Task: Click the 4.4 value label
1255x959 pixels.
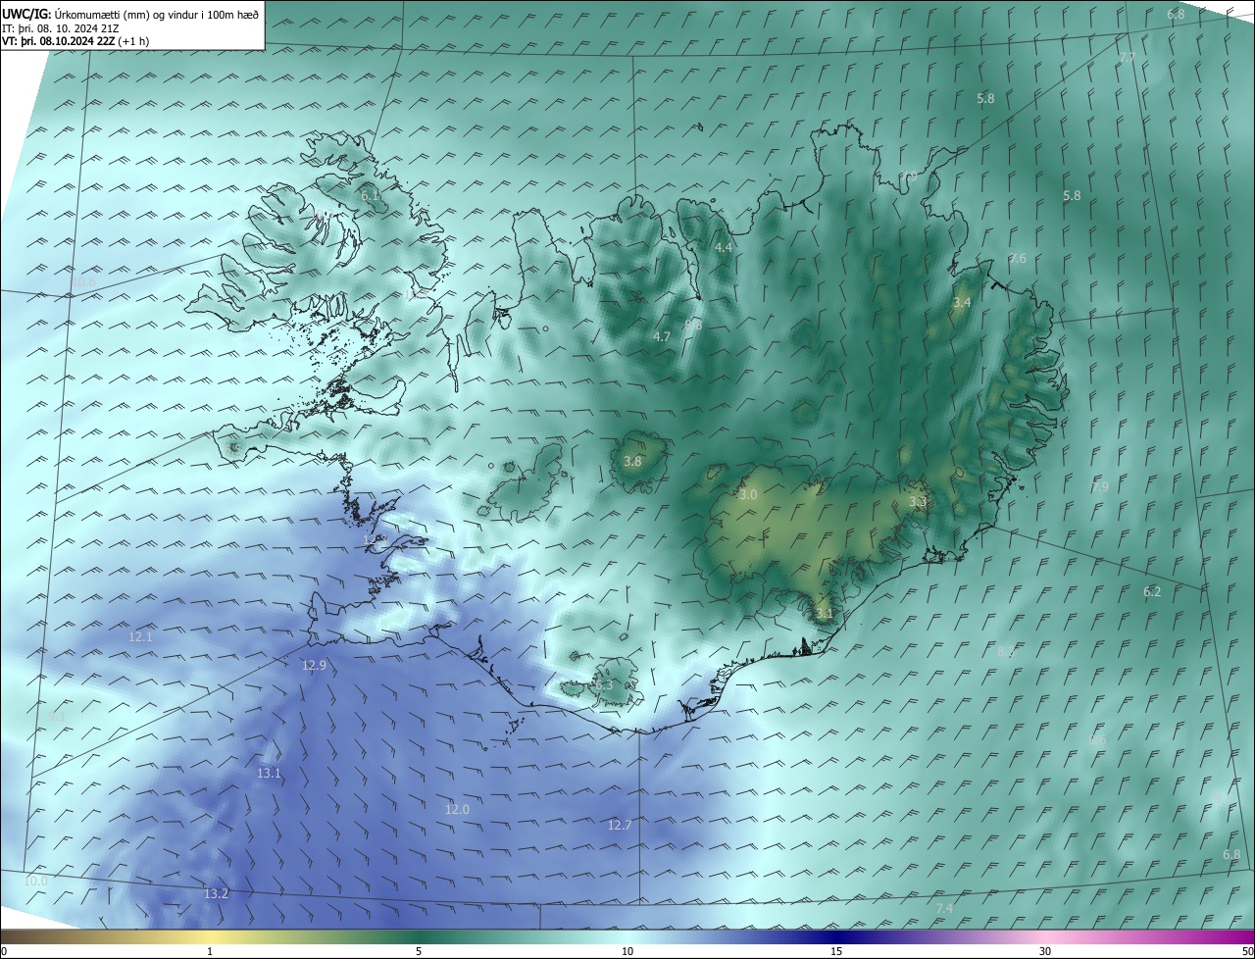Action: (x=724, y=248)
